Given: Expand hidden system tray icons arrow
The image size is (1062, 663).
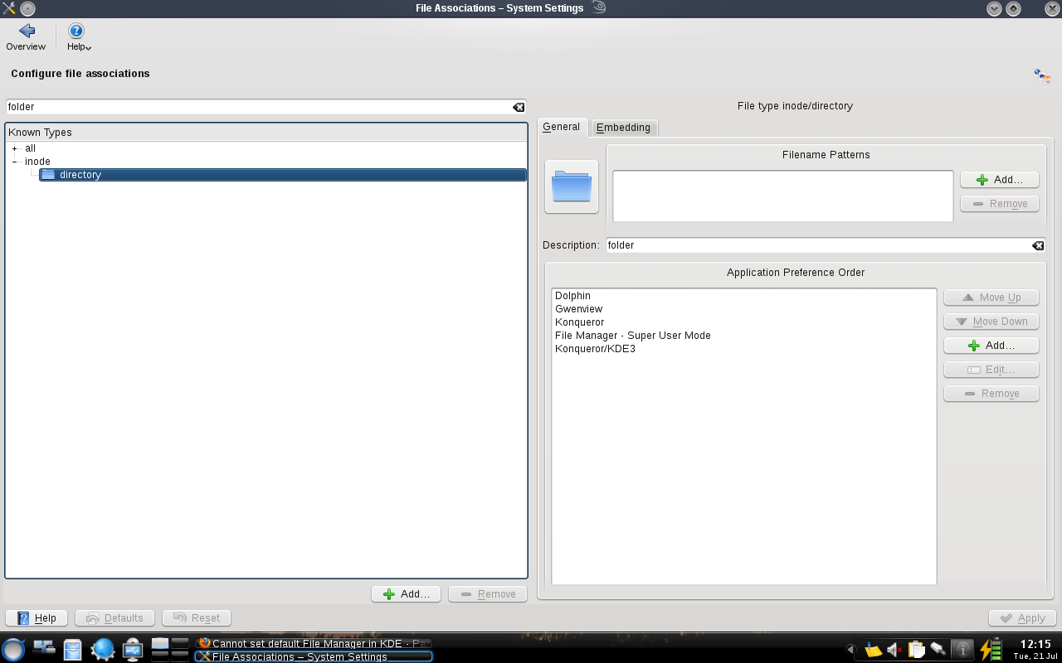Looking at the screenshot, I should 850,650.
